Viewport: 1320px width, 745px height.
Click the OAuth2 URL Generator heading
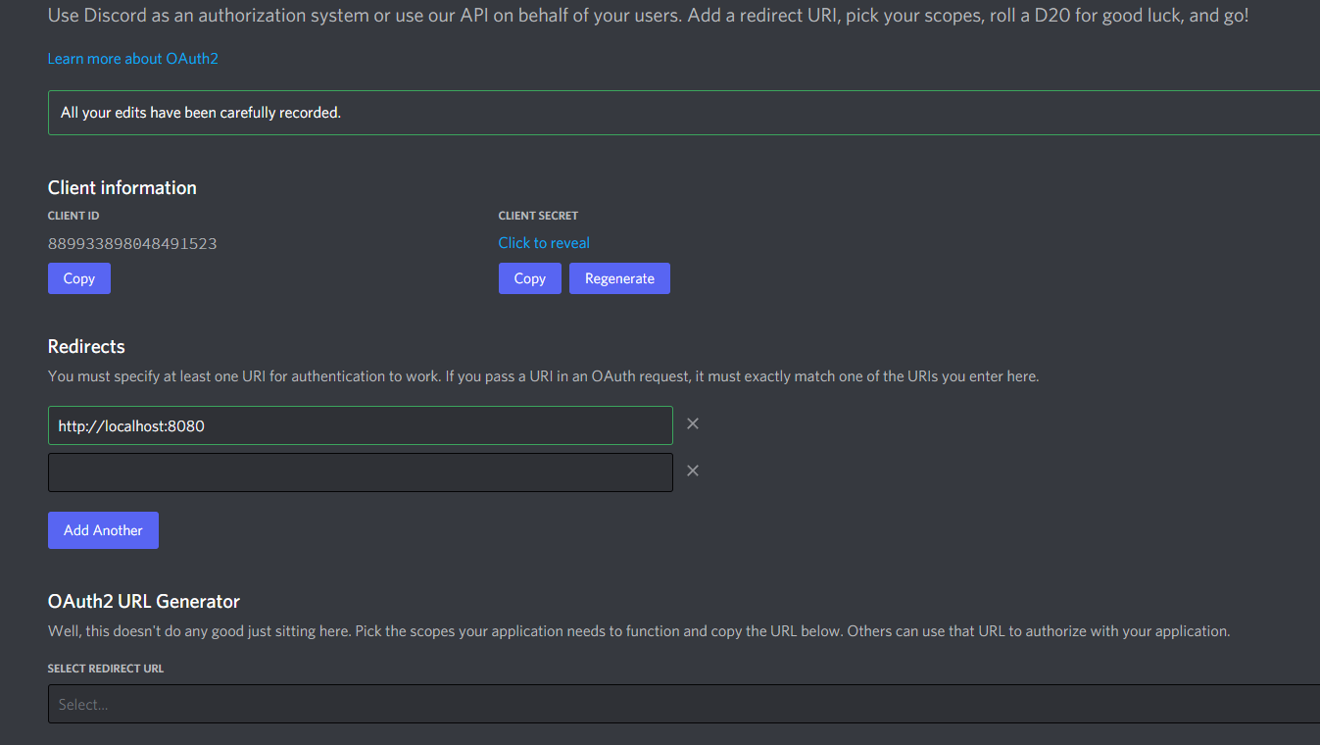(143, 601)
